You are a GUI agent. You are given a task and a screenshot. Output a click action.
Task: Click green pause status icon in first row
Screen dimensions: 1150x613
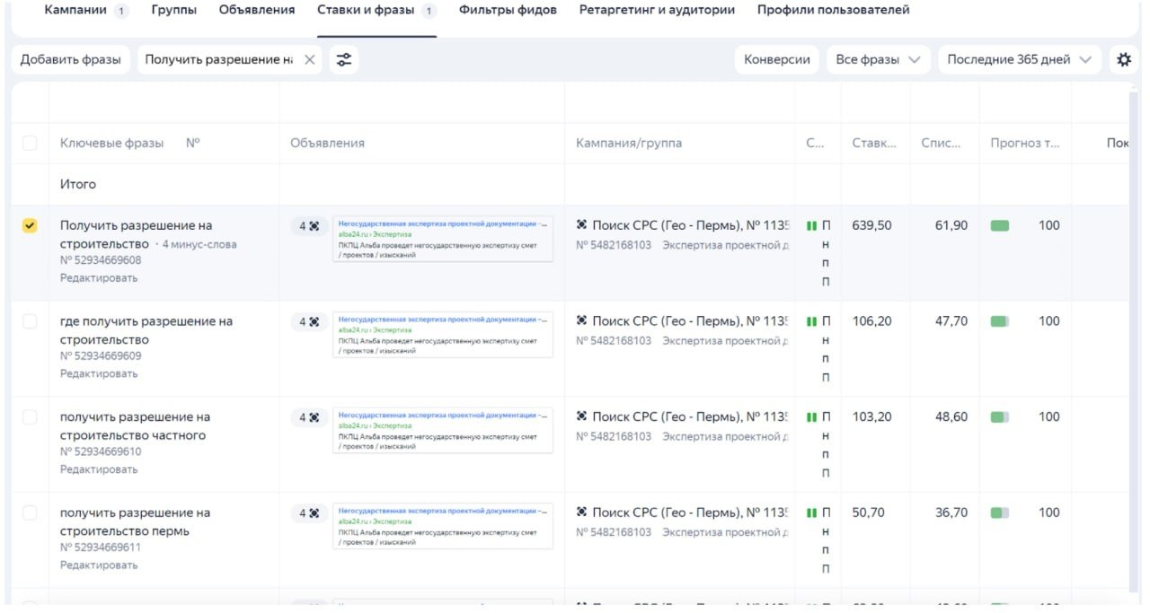click(811, 226)
